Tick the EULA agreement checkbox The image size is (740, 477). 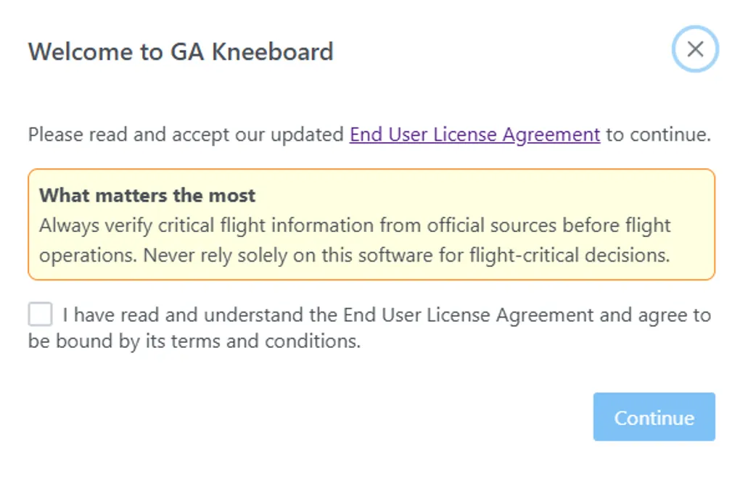tap(41, 315)
